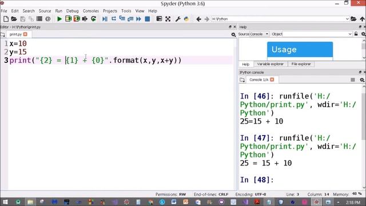Screen dimensions: 366x206
Task: Open the file list icon
Action: click(x=39, y=19)
